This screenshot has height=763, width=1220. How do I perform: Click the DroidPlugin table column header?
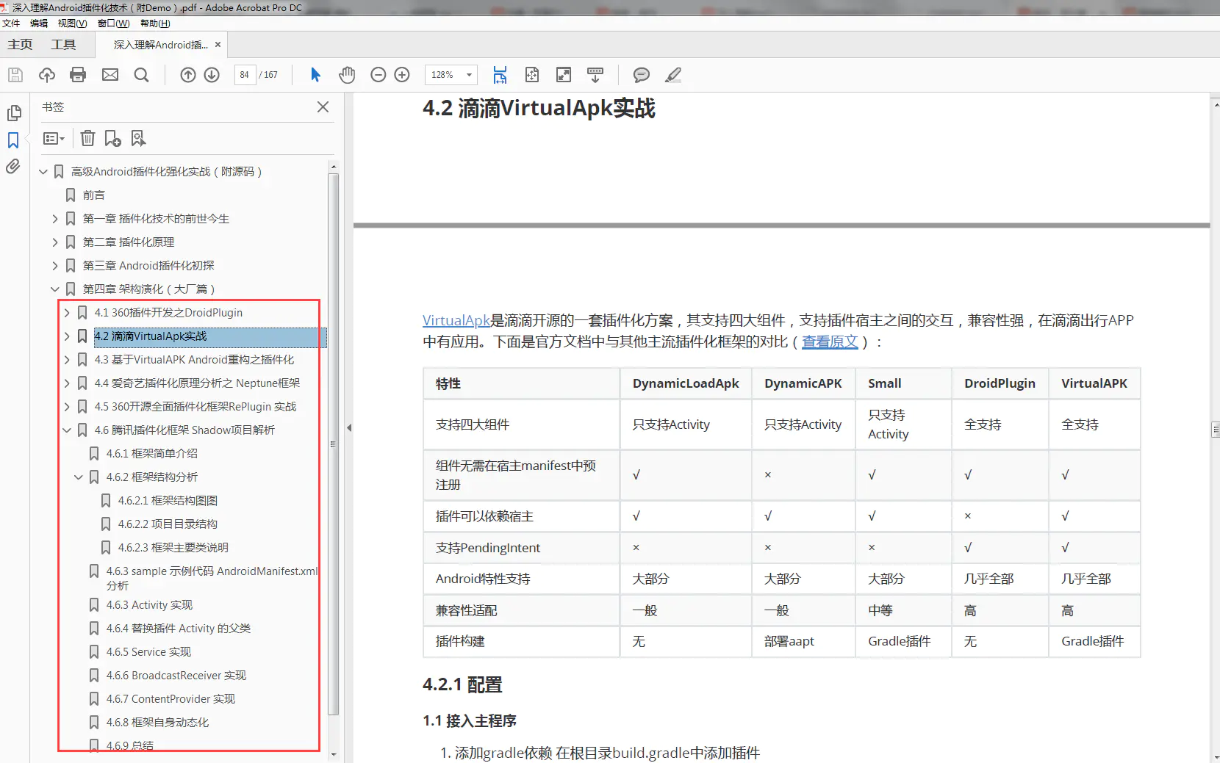tap(1000, 383)
